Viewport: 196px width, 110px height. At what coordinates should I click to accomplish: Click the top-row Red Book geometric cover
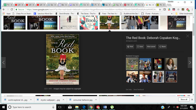[89, 23]
